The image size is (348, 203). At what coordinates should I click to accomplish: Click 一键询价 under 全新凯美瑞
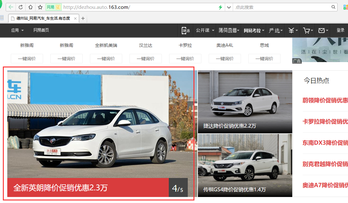click(106, 59)
